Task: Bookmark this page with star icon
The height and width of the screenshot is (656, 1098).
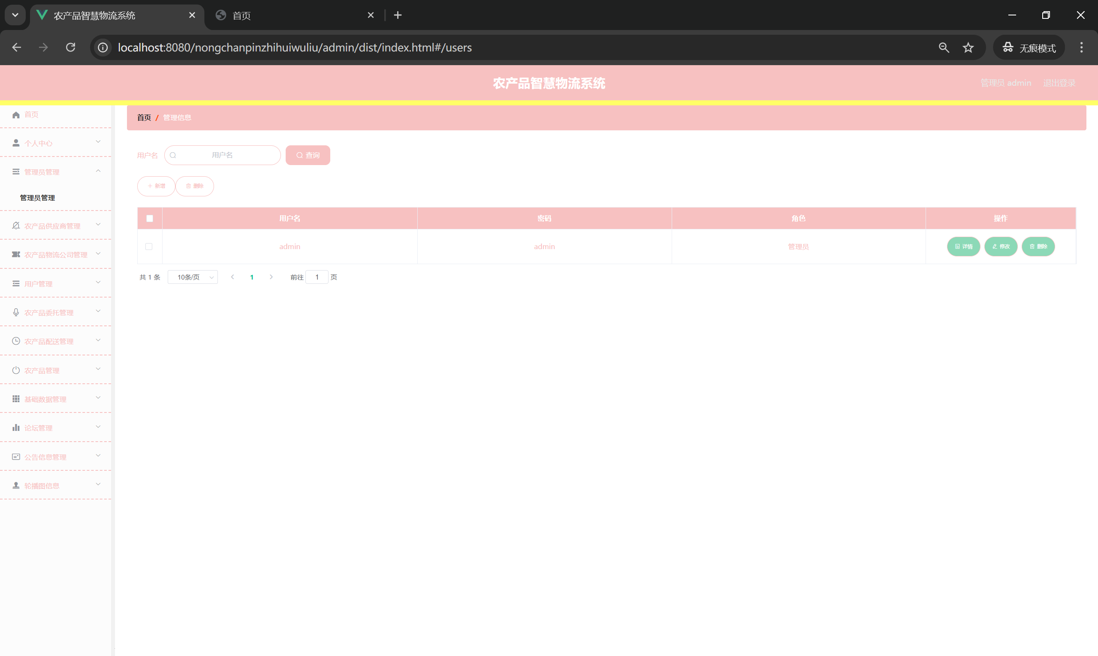Action: (x=968, y=47)
